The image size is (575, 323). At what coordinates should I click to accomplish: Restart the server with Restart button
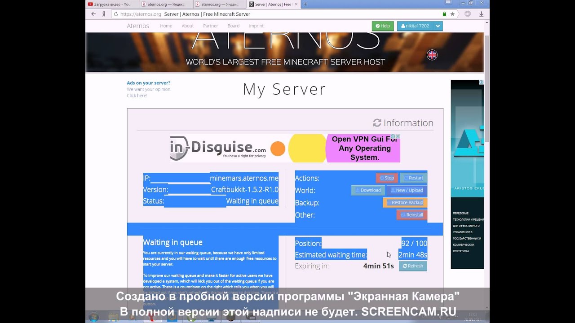(413, 178)
